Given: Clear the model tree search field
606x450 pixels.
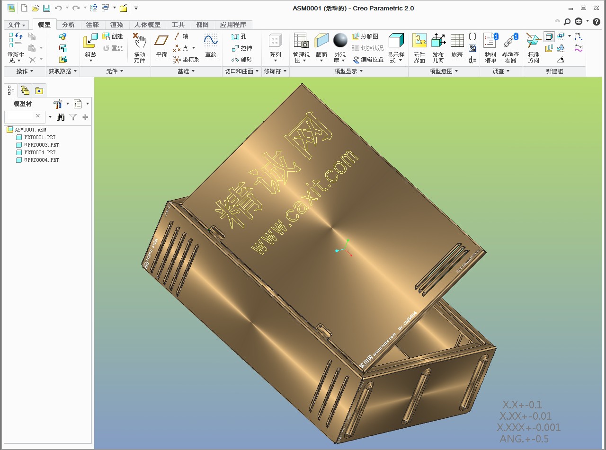Looking at the screenshot, I should pyautogui.click(x=38, y=116).
